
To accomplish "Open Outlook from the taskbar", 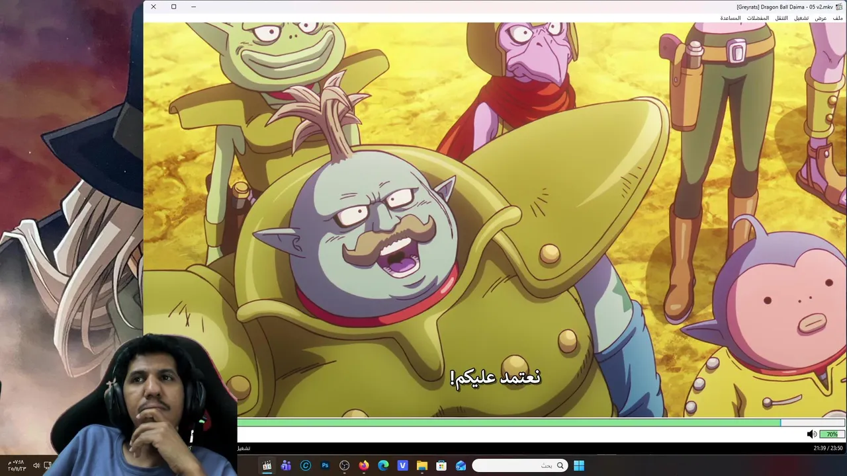I will point(461,465).
